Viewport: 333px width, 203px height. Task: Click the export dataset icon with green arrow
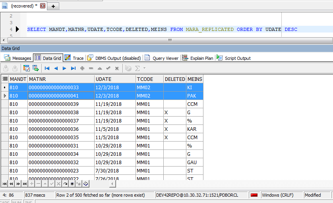click(36, 68)
